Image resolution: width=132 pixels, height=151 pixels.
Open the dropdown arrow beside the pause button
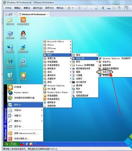click(x=73, y=8)
